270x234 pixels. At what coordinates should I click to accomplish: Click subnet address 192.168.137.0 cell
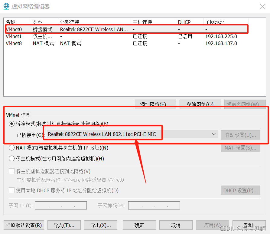tap(221, 43)
